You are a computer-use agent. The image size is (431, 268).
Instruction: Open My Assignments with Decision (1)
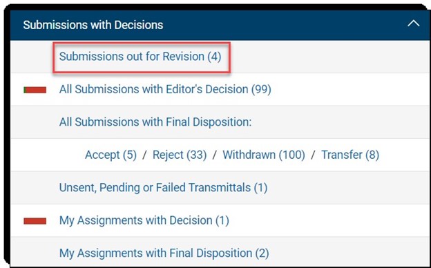(x=144, y=220)
